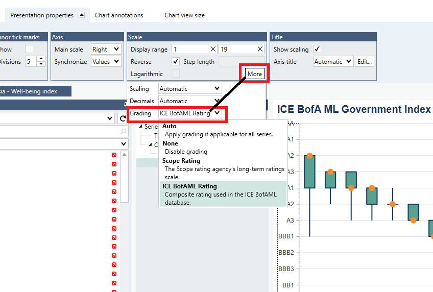Click the Well-being index series tab
433x292 pixels.
(x=36, y=91)
